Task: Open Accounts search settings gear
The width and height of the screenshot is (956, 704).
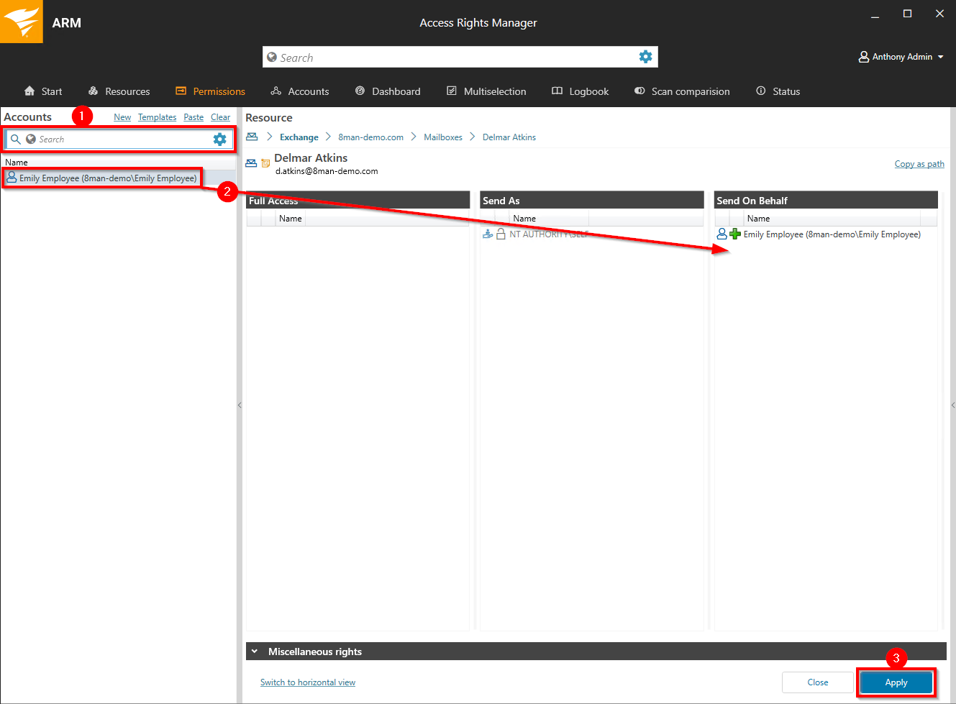Action: click(x=219, y=140)
